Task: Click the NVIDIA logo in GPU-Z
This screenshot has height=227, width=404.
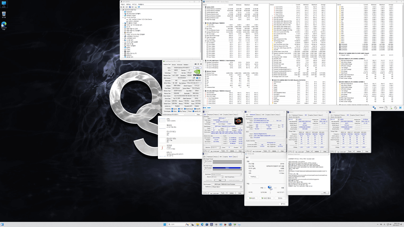Action: pos(198,73)
